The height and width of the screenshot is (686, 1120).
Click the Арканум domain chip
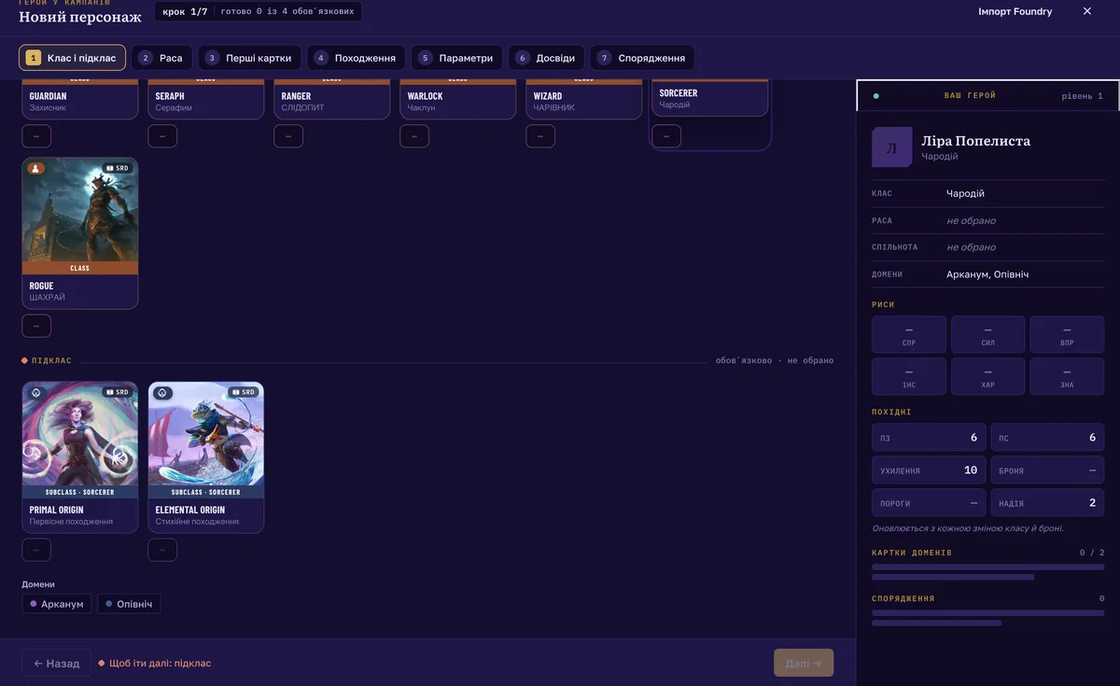coord(57,604)
